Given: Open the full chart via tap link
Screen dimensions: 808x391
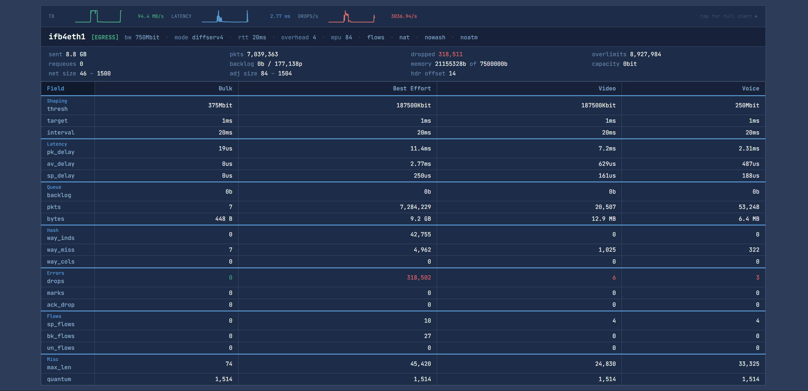Looking at the screenshot, I should click(x=729, y=16).
